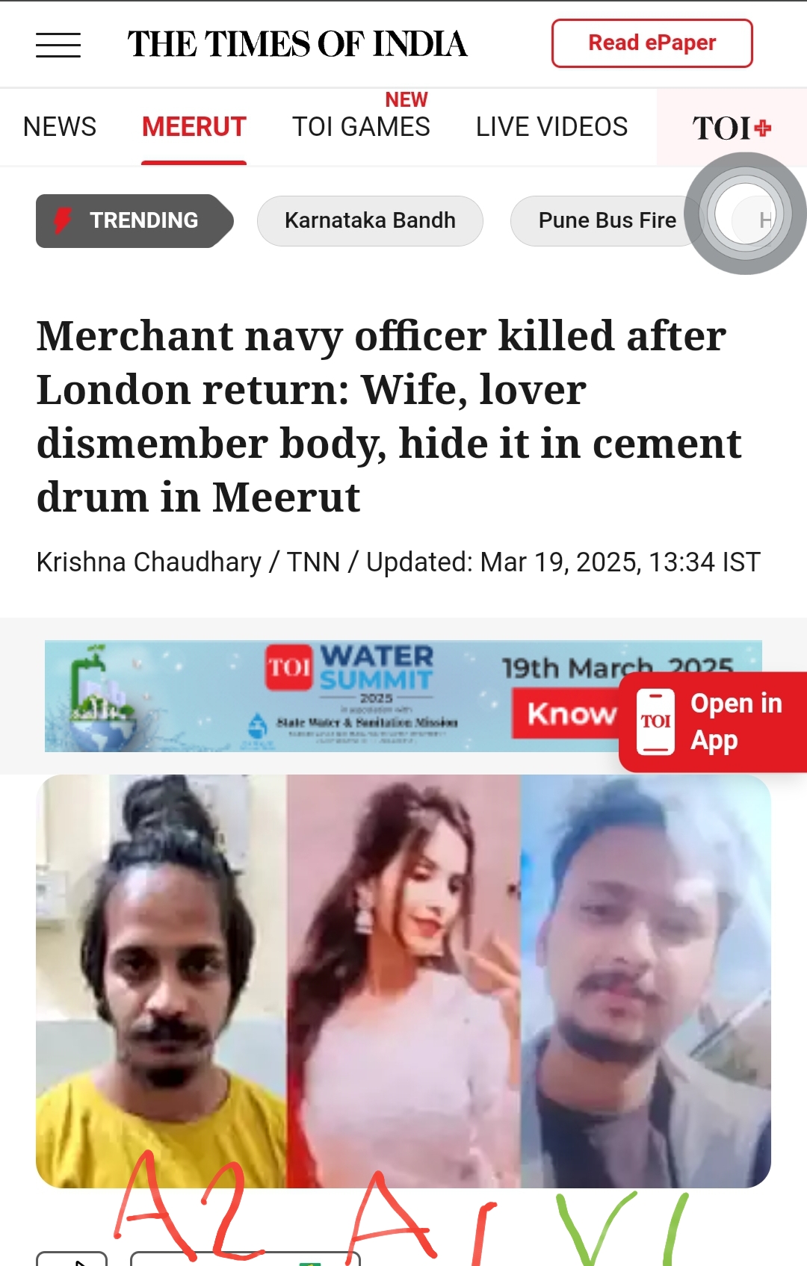The image size is (807, 1266).
Task: Go to the NEWS tab
Action: (60, 127)
